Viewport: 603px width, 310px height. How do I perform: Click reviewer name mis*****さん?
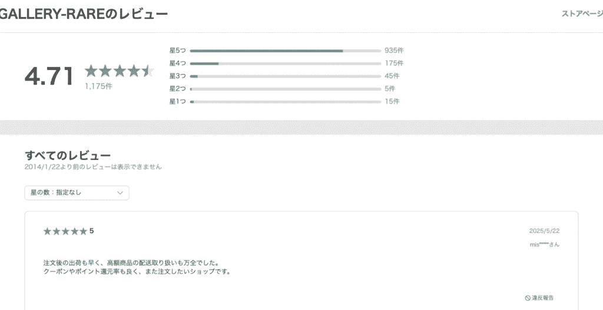545,245
